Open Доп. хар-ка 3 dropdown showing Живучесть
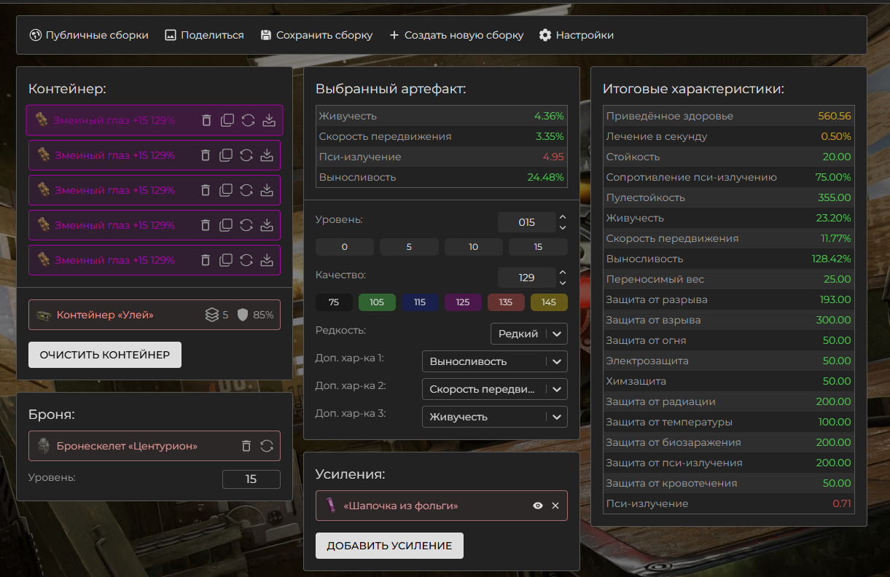The width and height of the screenshot is (890, 577). click(495, 417)
